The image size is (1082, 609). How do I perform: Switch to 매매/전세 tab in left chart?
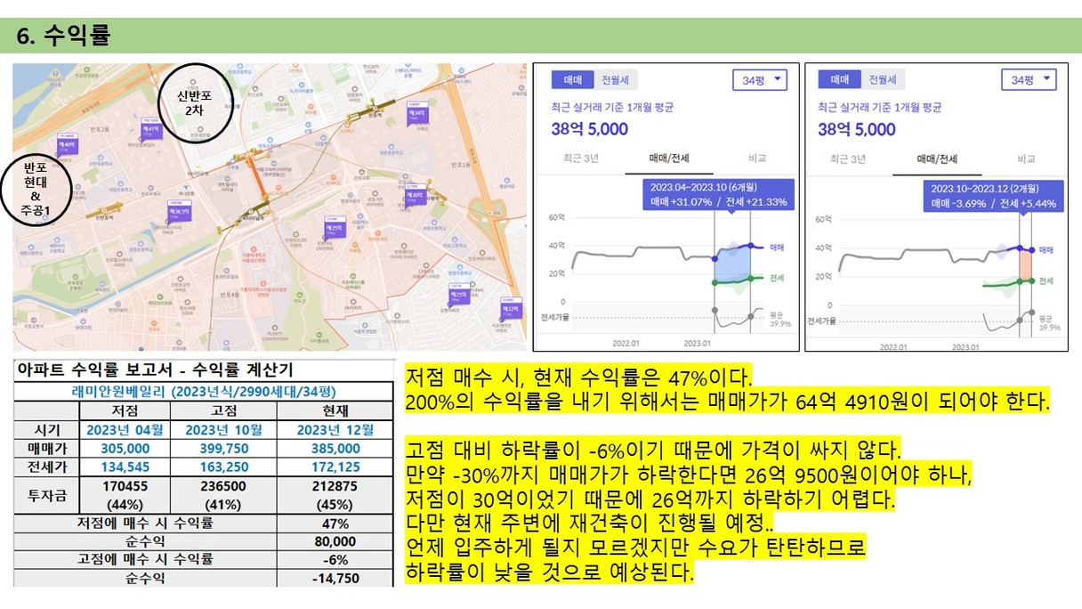tap(667, 158)
